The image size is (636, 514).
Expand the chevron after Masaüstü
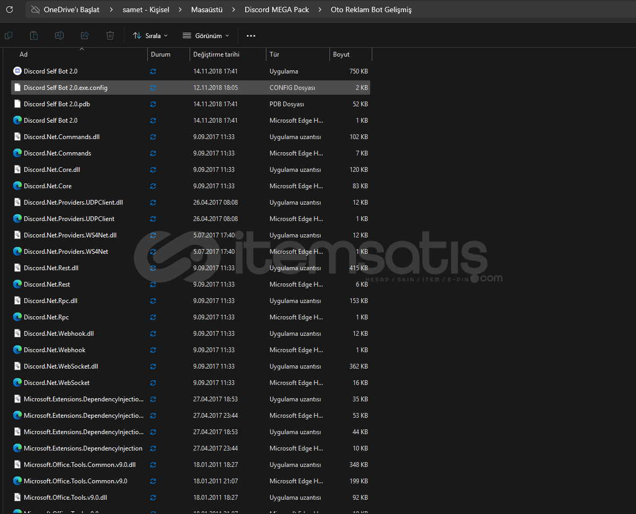(234, 10)
